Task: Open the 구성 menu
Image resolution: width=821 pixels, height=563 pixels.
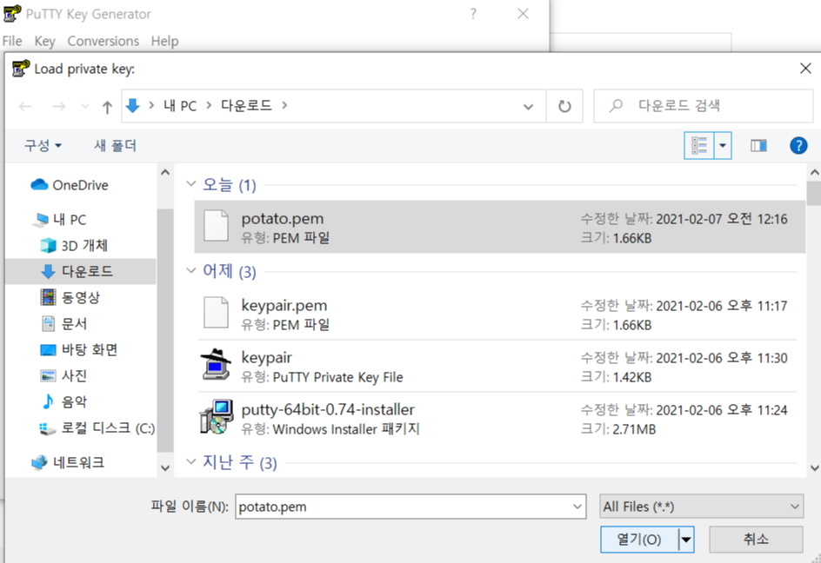Action: click(43, 145)
